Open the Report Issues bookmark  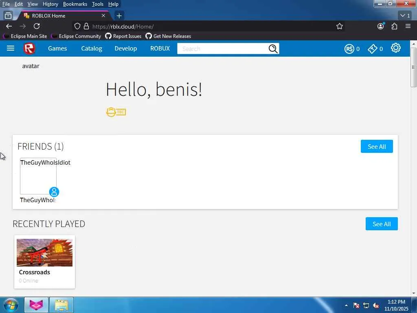[123, 36]
